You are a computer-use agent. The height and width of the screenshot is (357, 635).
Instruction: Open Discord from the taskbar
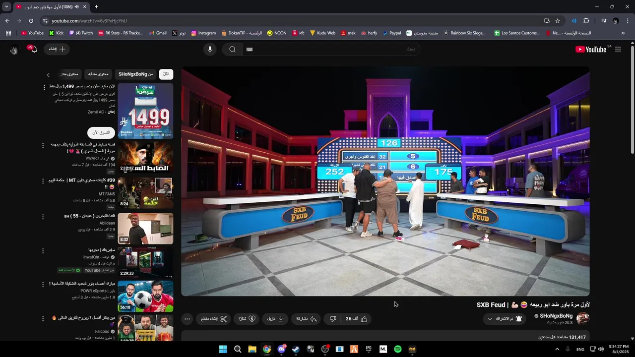[282, 349]
